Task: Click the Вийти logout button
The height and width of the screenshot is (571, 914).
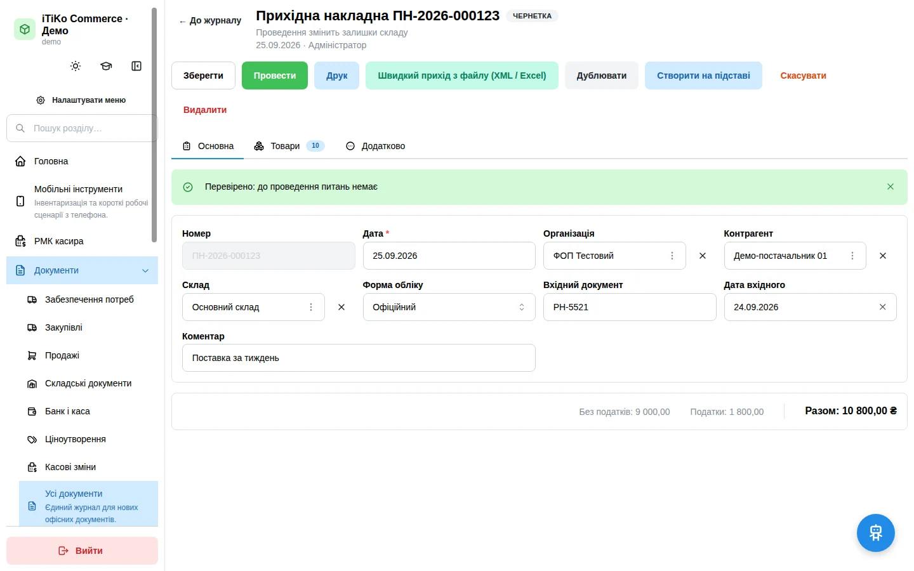Action: pos(82,551)
